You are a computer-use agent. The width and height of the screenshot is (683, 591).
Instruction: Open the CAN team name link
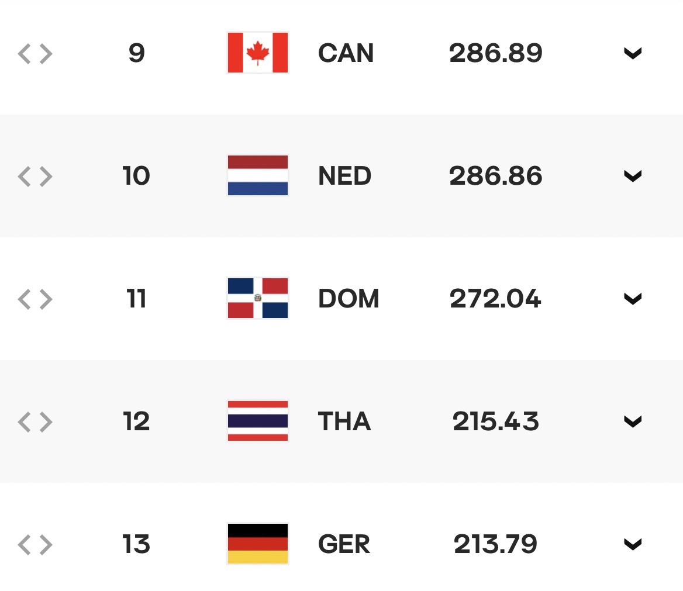[346, 53]
